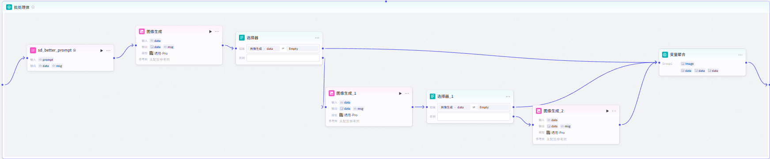Viewport: 770px width, 159px height.
Task: Run the 图像生成 node
Action: (x=210, y=31)
